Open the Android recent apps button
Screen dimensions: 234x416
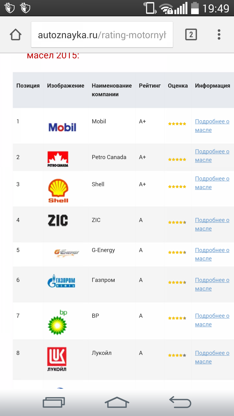(54, 402)
